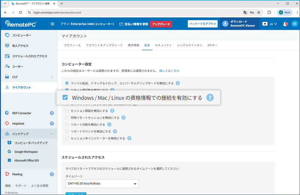Check disable in-session indicator
The image size is (300, 195).
(x=67, y=138)
